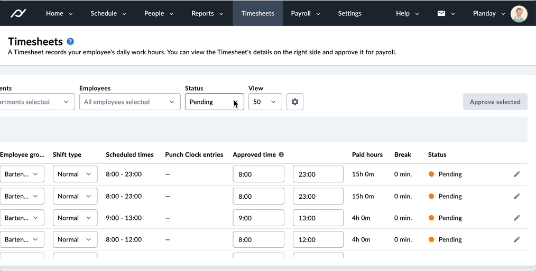Open the mail envelope icon in navbar
The image size is (536, 271).
pyautogui.click(x=441, y=13)
